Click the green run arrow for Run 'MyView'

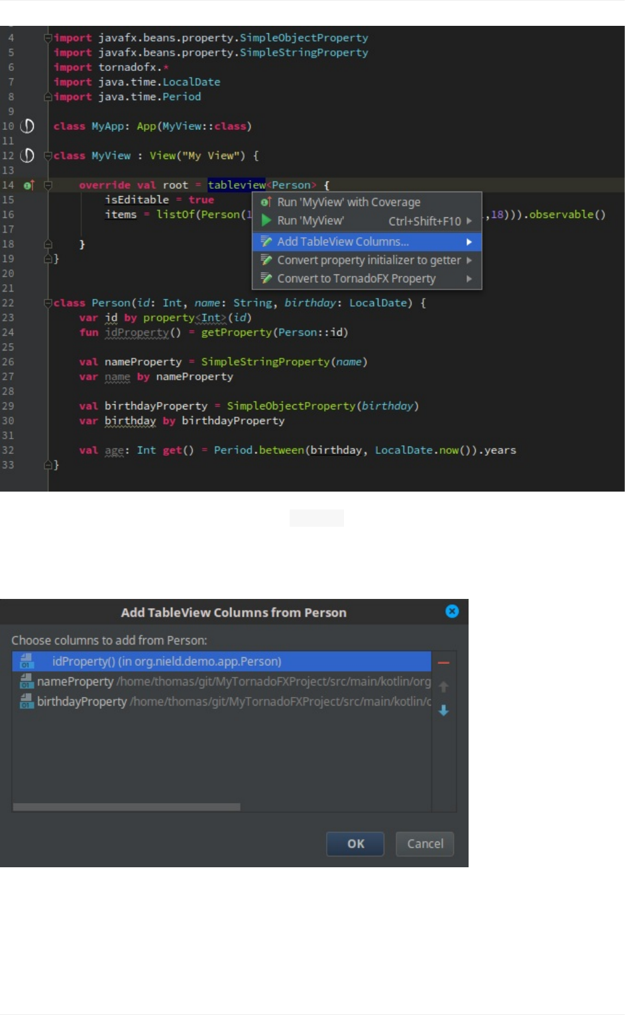tap(266, 221)
